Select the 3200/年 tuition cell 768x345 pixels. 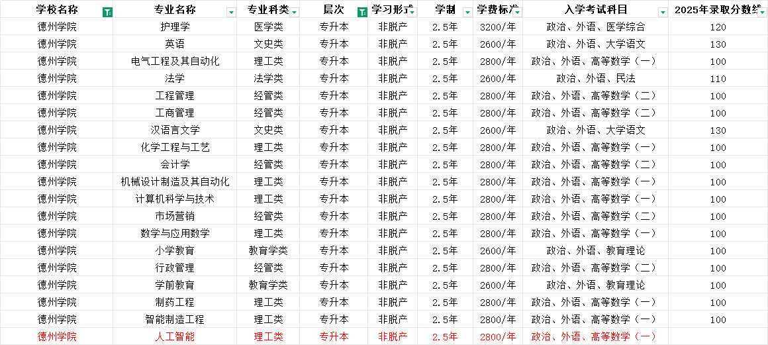point(498,27)
